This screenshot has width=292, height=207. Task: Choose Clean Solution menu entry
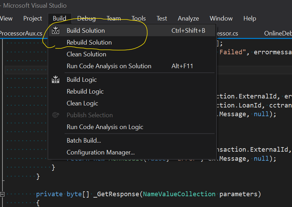pyautogui.click(x=86, y=54)
